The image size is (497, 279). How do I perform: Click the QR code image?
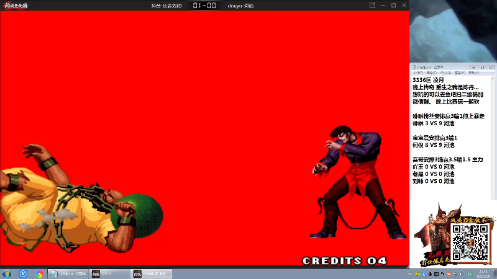pos(470,242)
